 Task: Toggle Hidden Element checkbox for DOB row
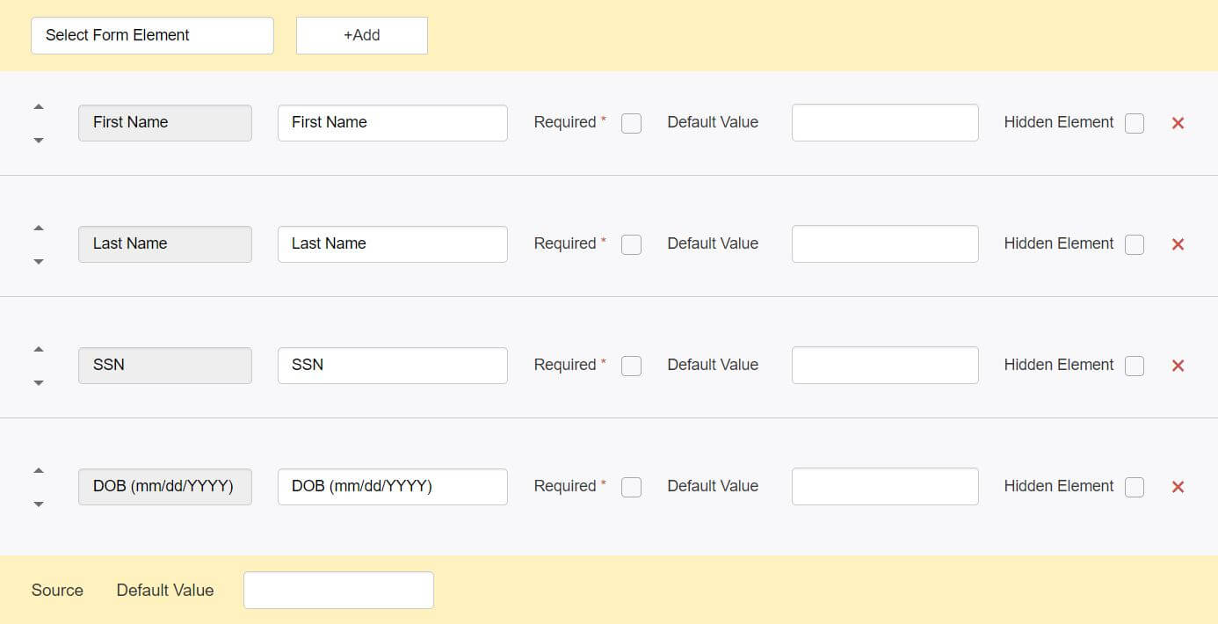pos(1135,487)
